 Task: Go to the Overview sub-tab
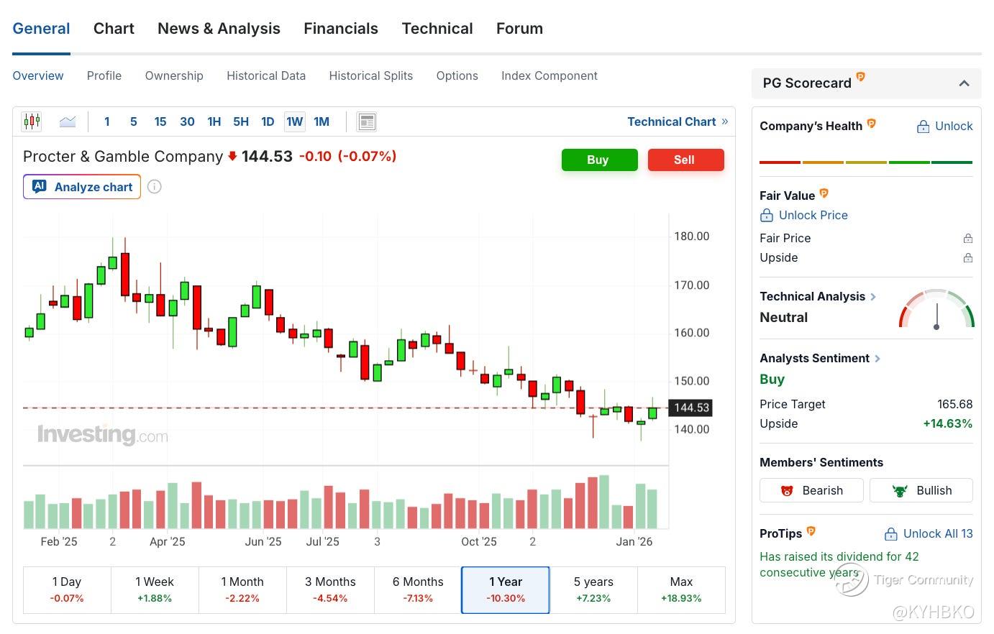38,75
